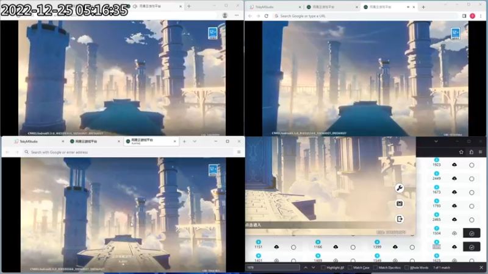Click the exit/logout icon in game overlay
The width and height of the screenshot is (488, 274).
(400, 219)
